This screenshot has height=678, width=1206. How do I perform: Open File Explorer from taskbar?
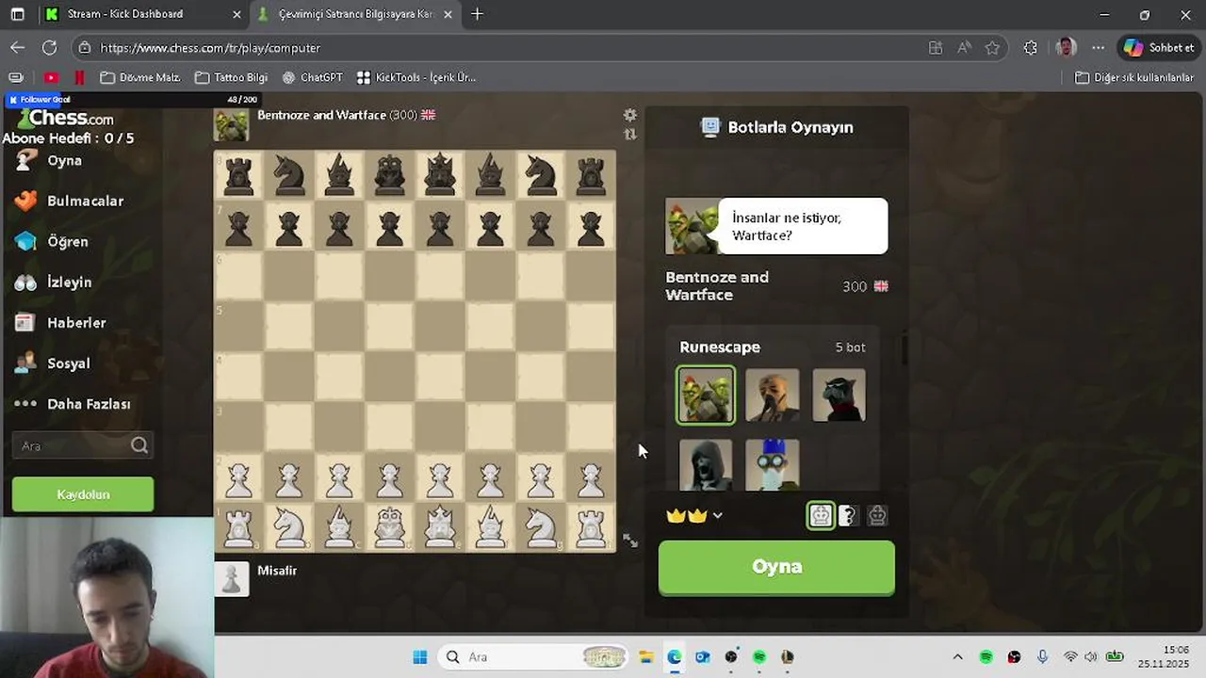tap(646, 657)
